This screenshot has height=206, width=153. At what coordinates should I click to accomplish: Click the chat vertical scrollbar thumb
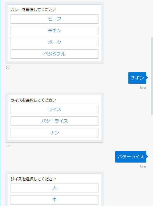point(152,76)
